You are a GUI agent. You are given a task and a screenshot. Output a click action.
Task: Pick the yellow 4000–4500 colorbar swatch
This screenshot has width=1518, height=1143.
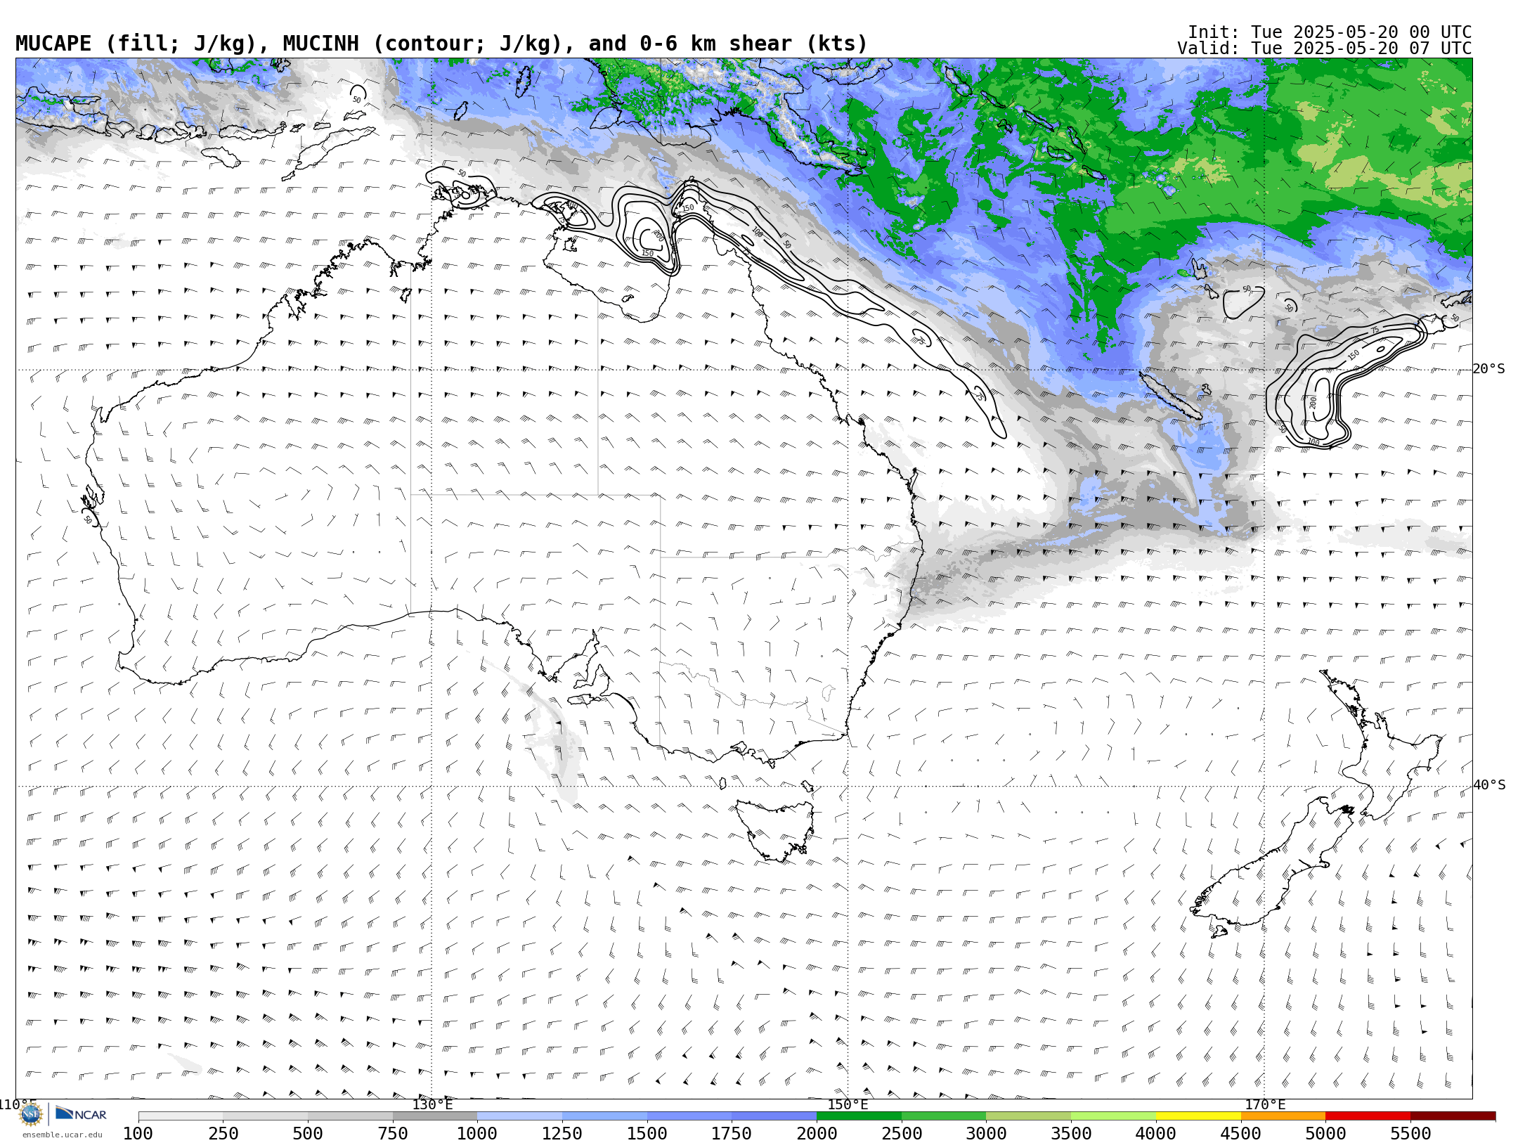tap(1198, 1116)
